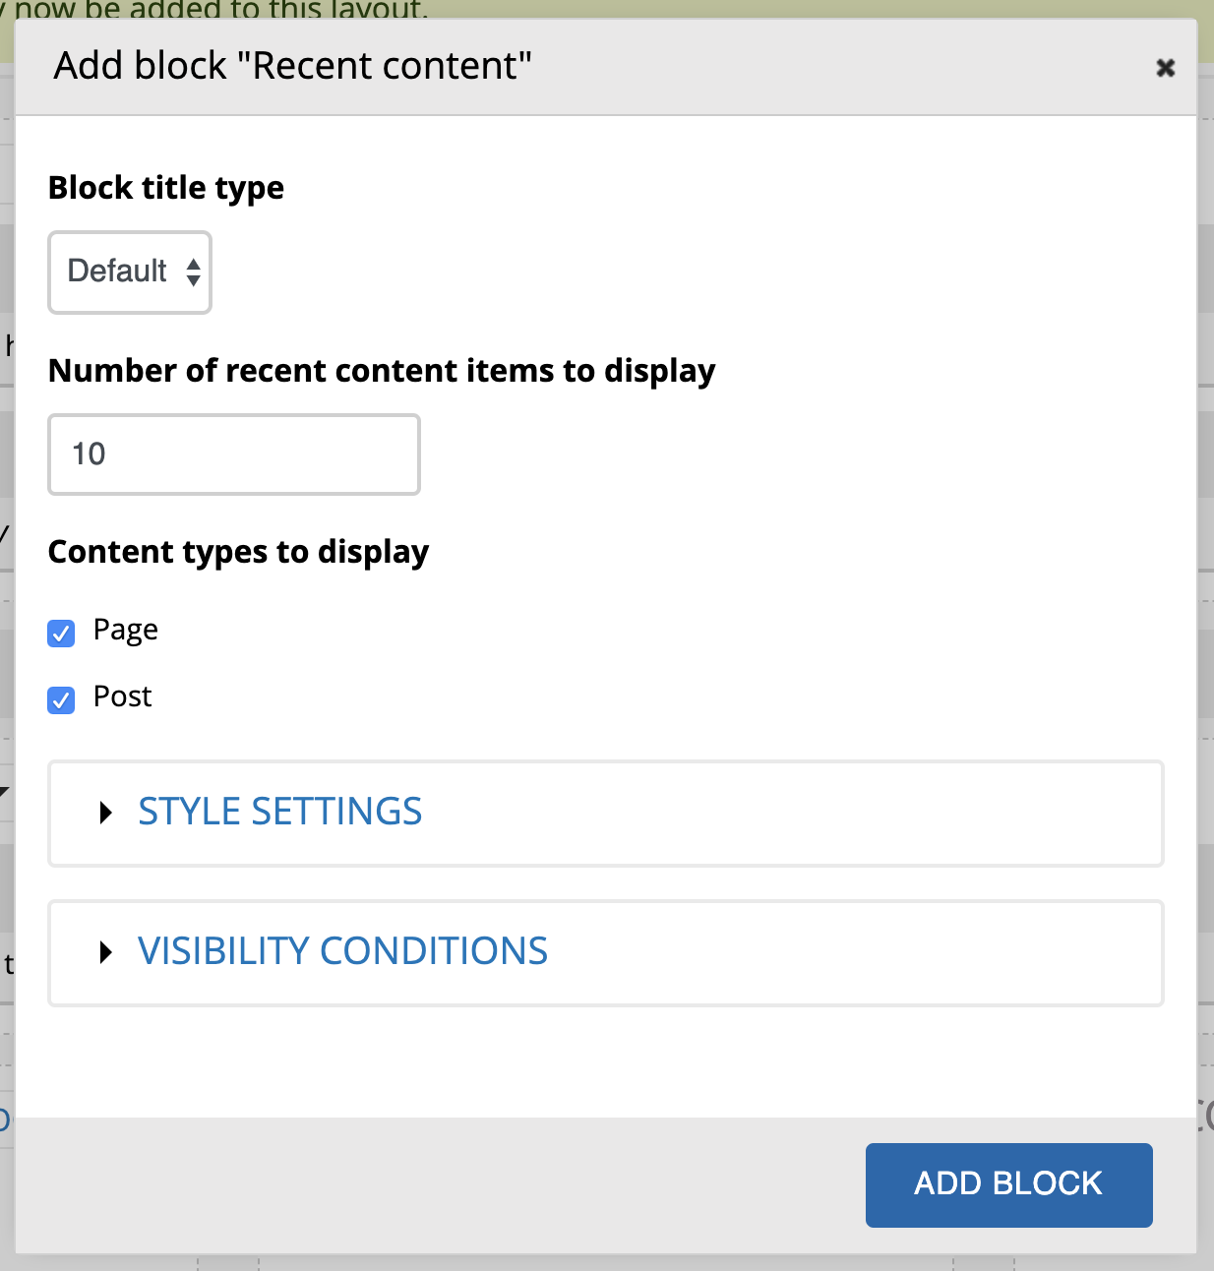The image size is (1214, 1271).
Task: Click the Content types to display heading
Action: coord(238,552)
